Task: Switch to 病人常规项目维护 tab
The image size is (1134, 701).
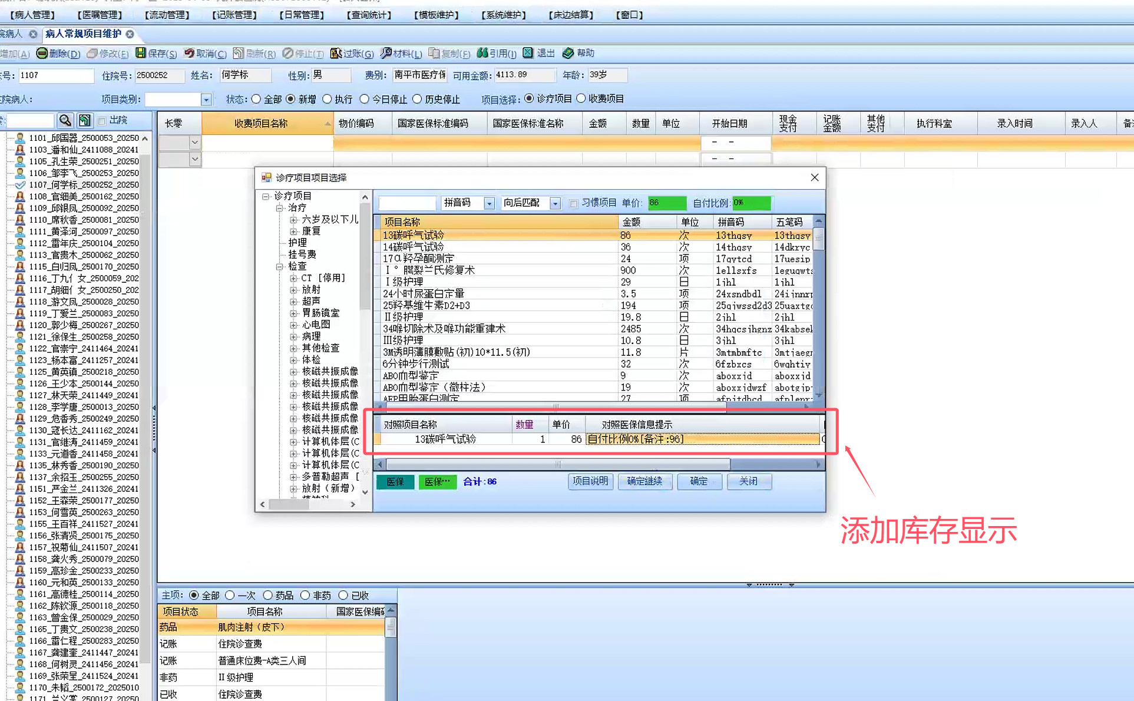Action: click(83, 34)
